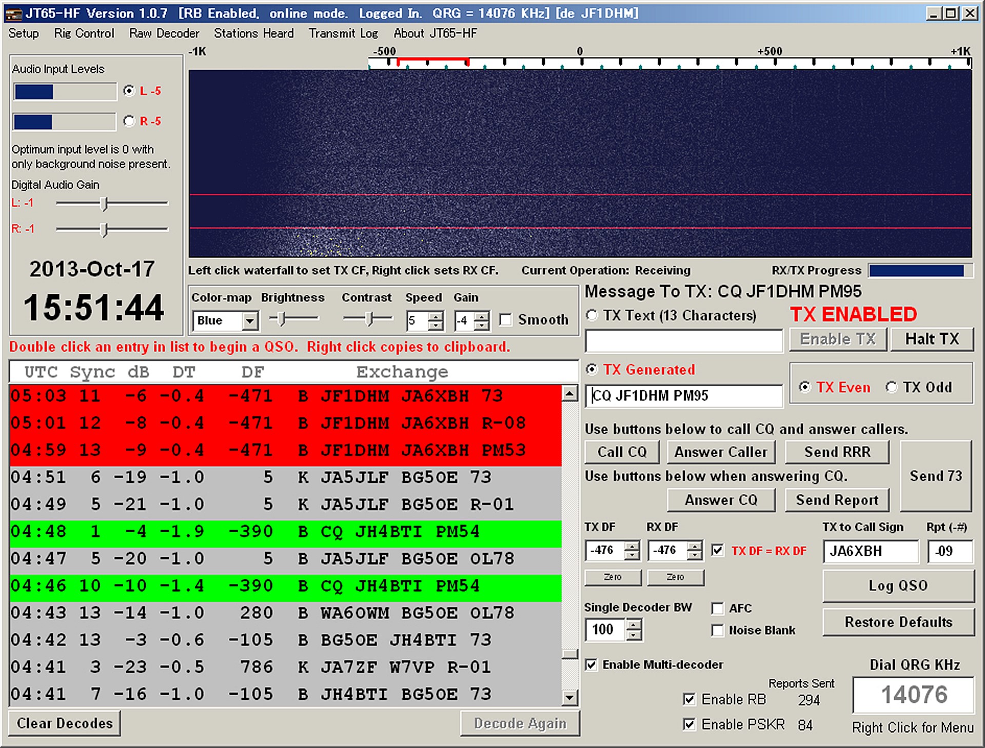Click the JT65-HF title bar app icon
Image resolution: width=985 pixels, height=748 pixels.
[13, 13]
